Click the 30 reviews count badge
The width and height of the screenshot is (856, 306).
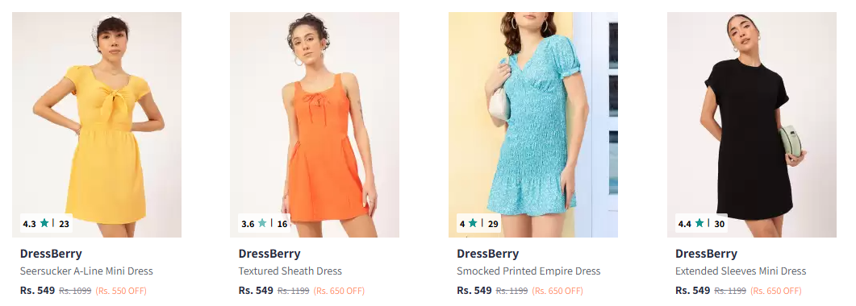[x=719, y=224]
